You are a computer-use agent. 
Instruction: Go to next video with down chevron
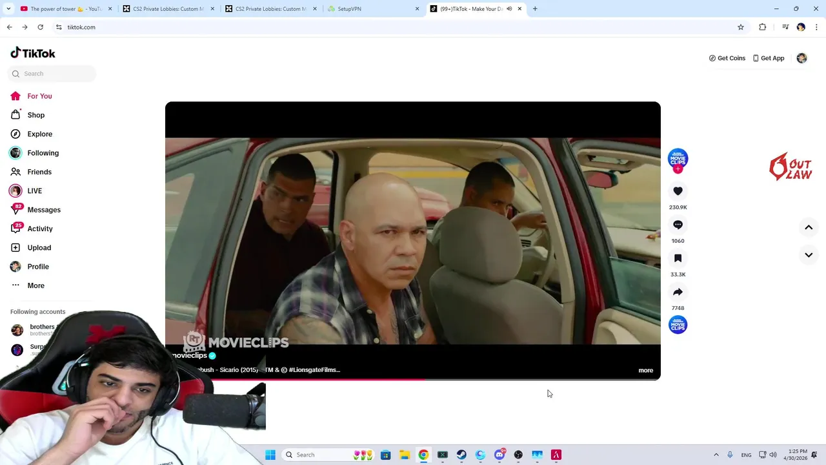[x=809, y=255]
